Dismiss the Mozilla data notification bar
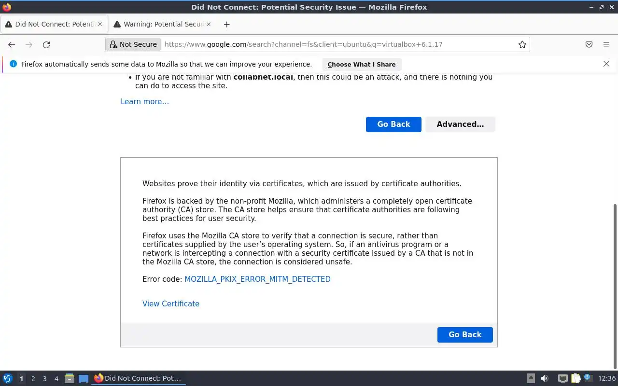 pos(606,64)
